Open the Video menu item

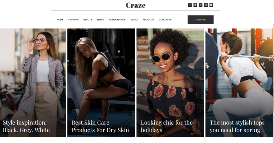pyautogui.click(x=134, y=20)
